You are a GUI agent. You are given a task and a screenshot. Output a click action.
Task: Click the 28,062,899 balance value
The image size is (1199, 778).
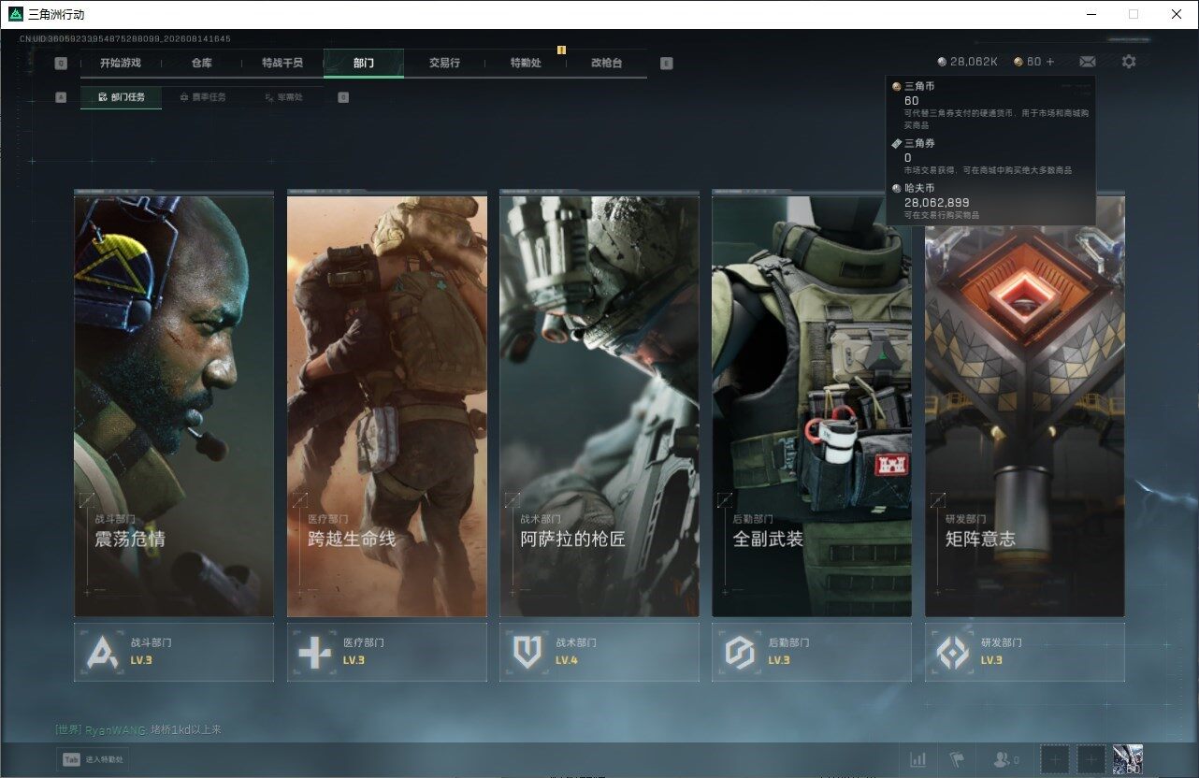pos(936,202)
